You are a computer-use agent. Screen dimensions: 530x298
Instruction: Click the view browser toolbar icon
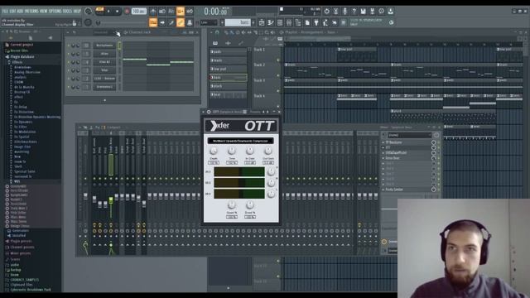[x=298, y=22]
